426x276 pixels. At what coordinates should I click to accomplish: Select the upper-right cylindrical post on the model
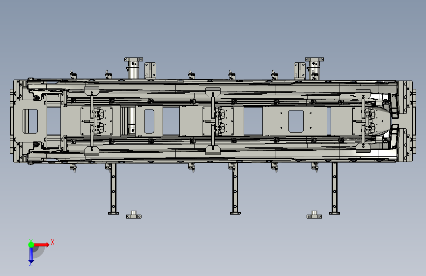pyautogui.click(x=314, y=68)
